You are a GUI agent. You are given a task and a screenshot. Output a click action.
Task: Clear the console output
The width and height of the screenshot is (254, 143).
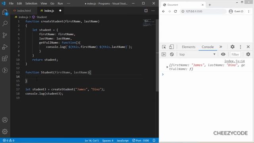[x=172, y=54]
